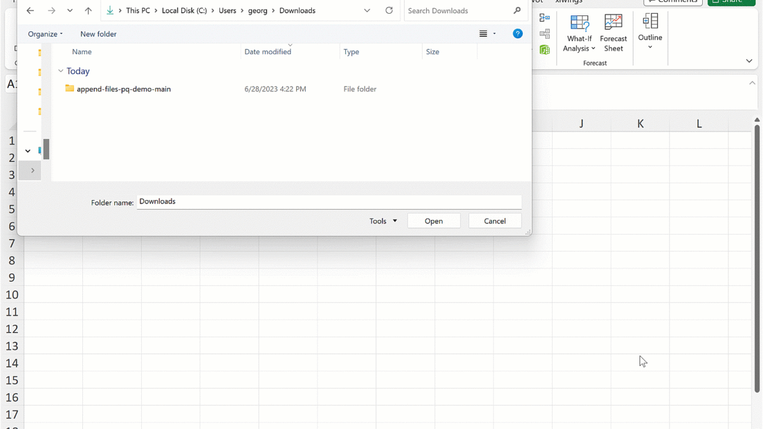763x429 pixels.
Task: Collapse the expanded navigation pane item
Action: tap(28, 151)
